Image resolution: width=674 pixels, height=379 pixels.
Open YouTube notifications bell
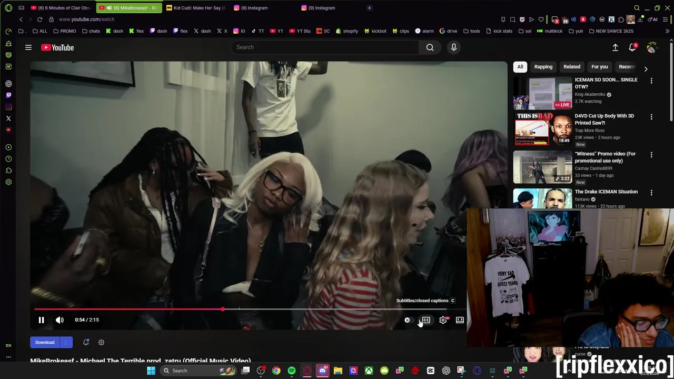[633, 47]
